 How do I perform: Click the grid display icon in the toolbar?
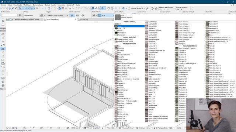37,8
